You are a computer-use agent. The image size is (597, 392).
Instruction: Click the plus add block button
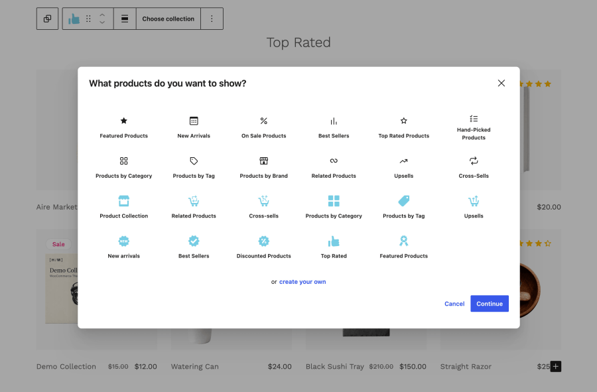(555, 367)
